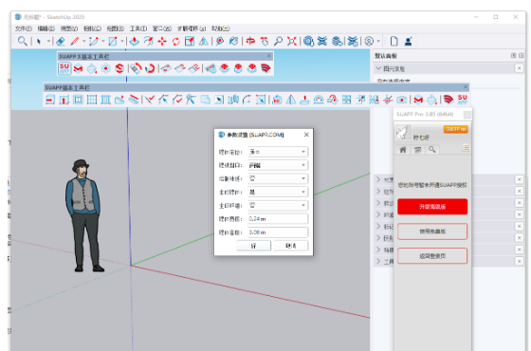Image resolution: width=531 pixels, height=351 pixels.
Task: Click the user profile icon in toolbar
Action: click(408, 42)
